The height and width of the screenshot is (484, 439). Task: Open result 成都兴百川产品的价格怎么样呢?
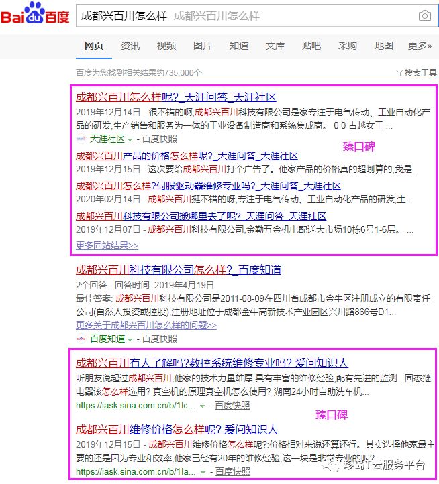pyautogui.click(x=187, y=156)
